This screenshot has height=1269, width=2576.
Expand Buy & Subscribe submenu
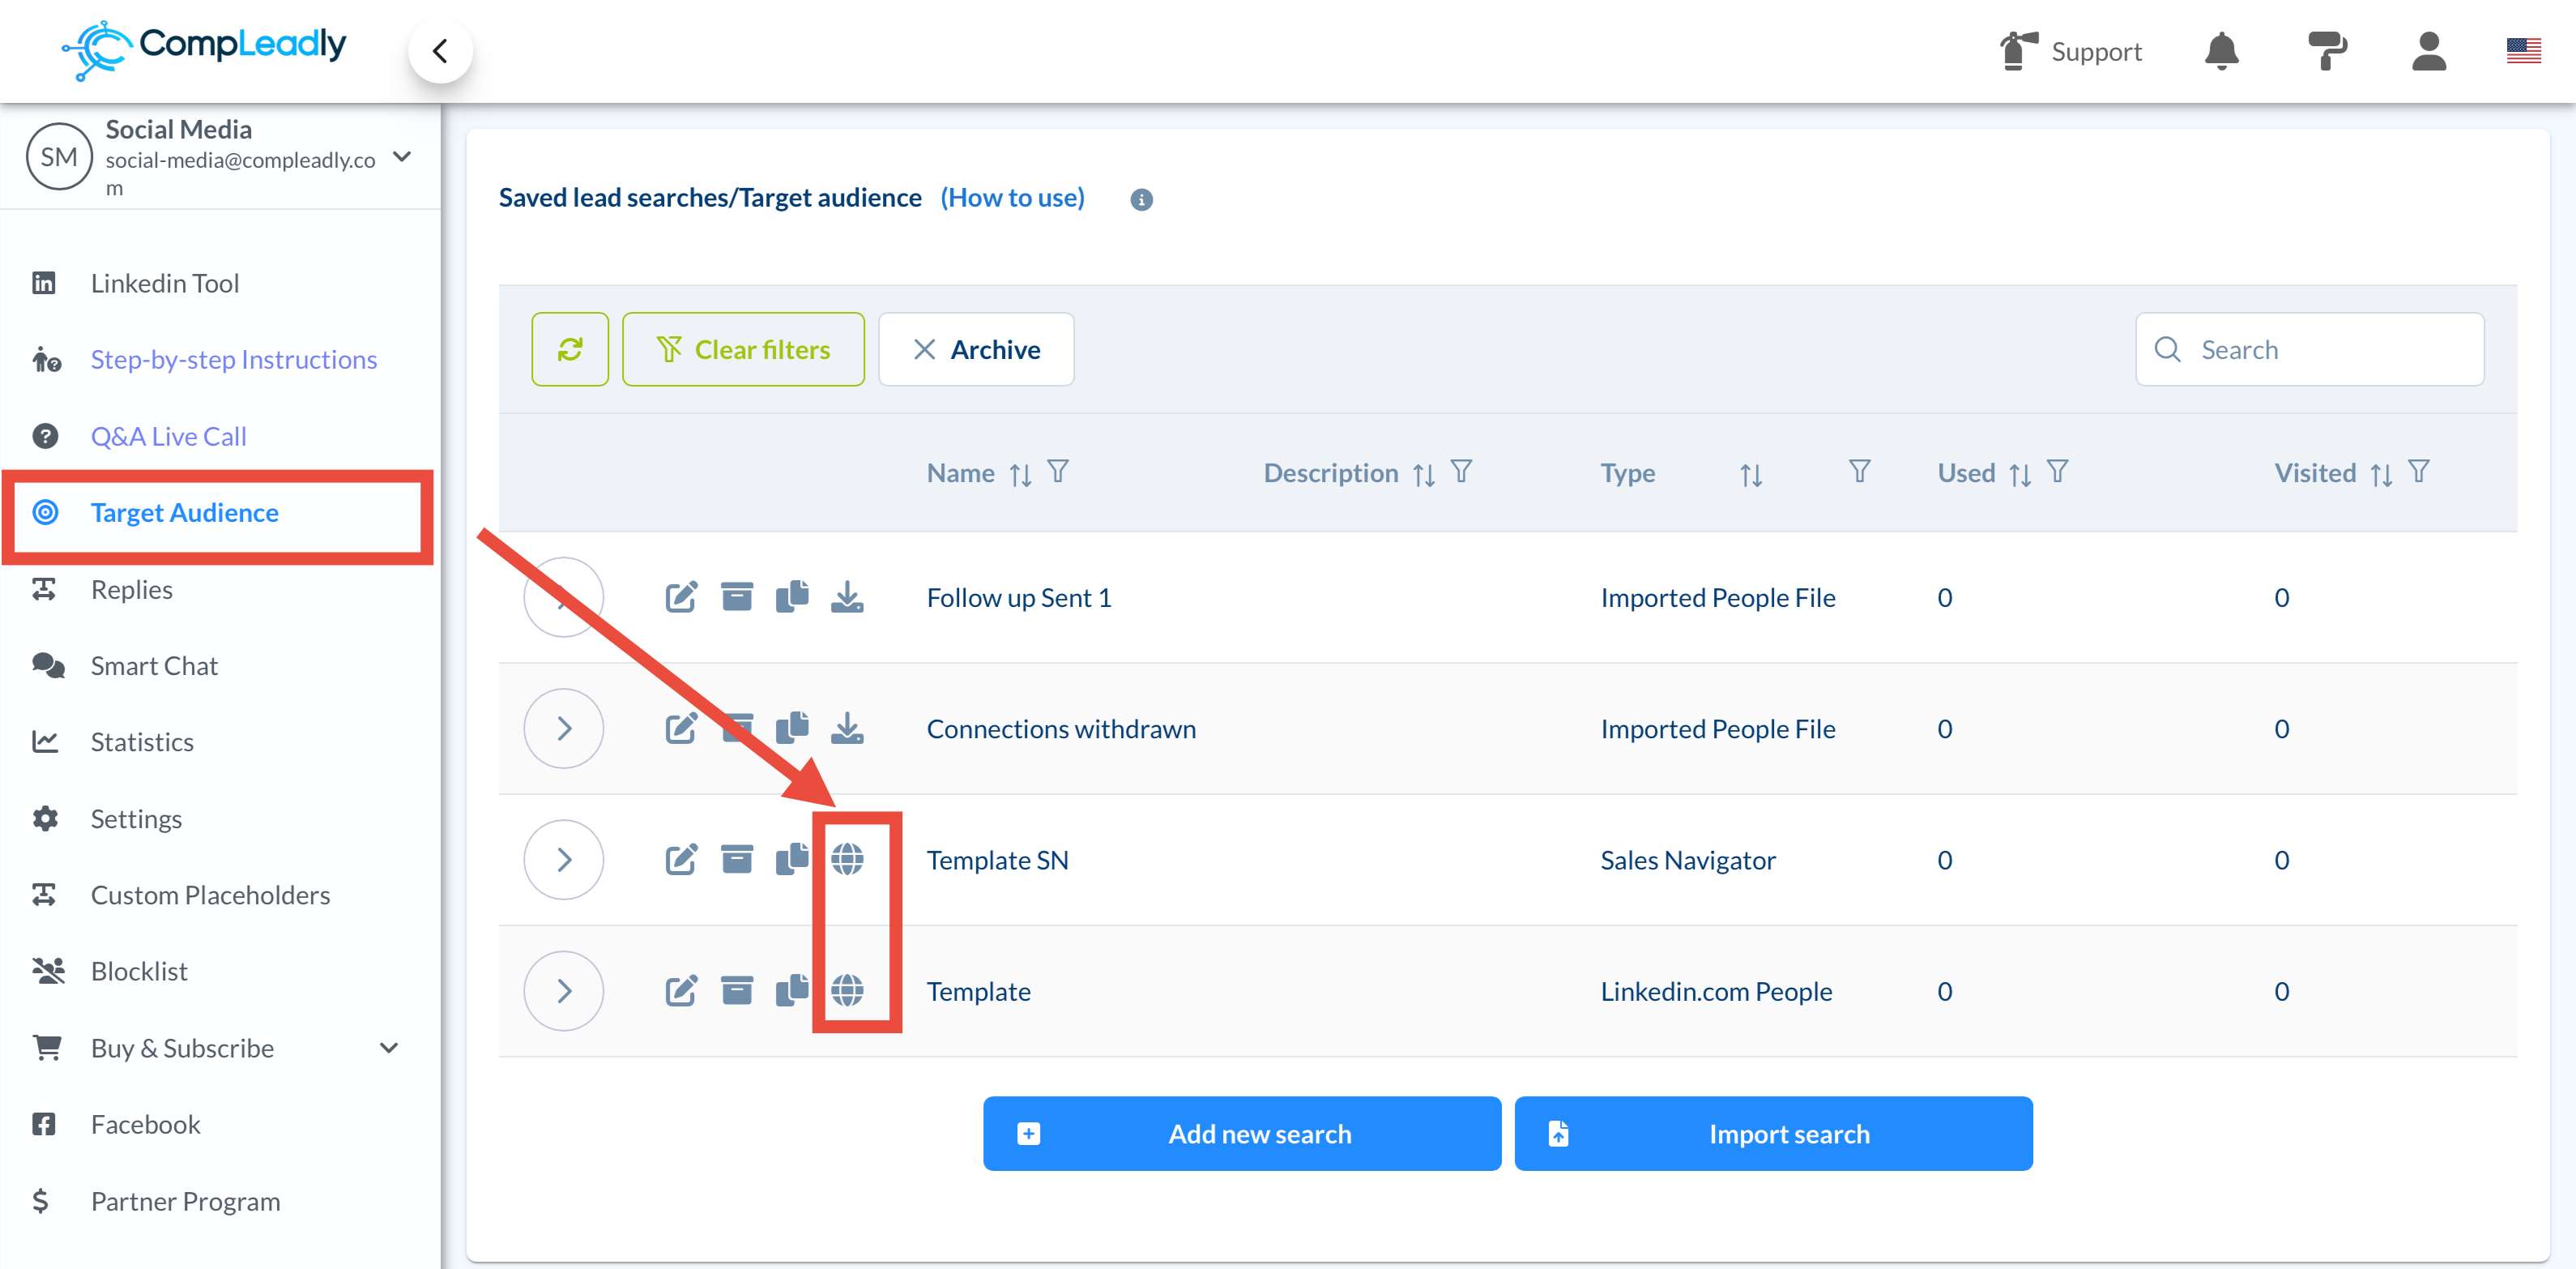389,1047
